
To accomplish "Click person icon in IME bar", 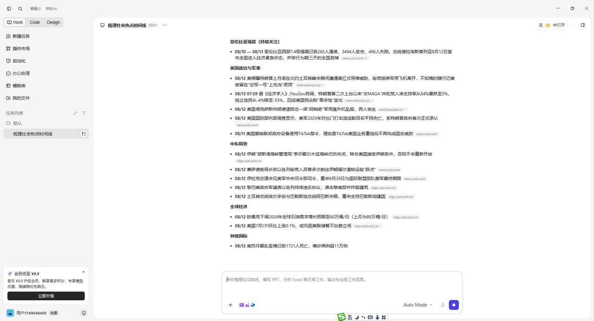I will click(x=377, y=317).
